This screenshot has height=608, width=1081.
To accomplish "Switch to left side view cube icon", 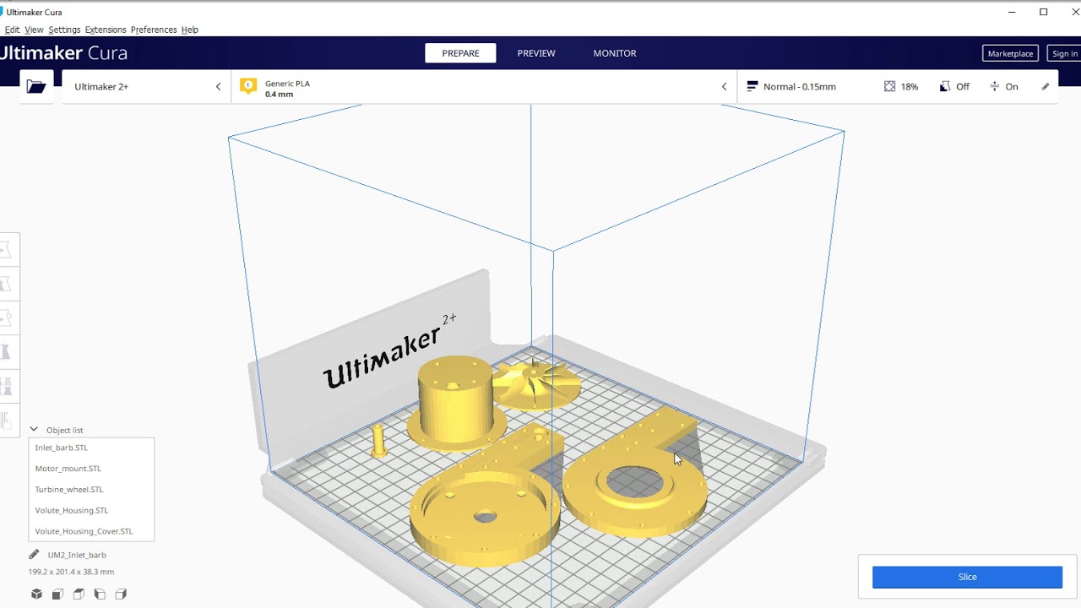I will 100,594.
